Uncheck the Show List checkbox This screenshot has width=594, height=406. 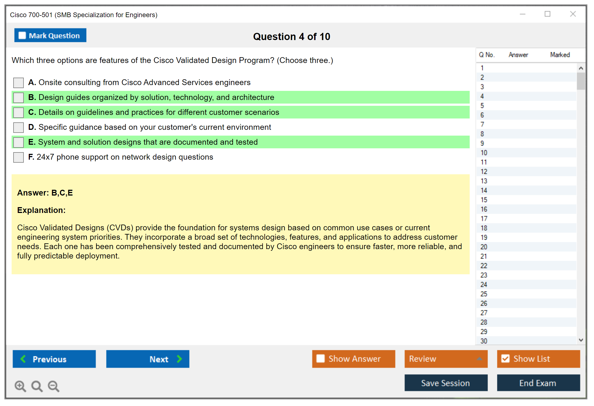(505, 358)
